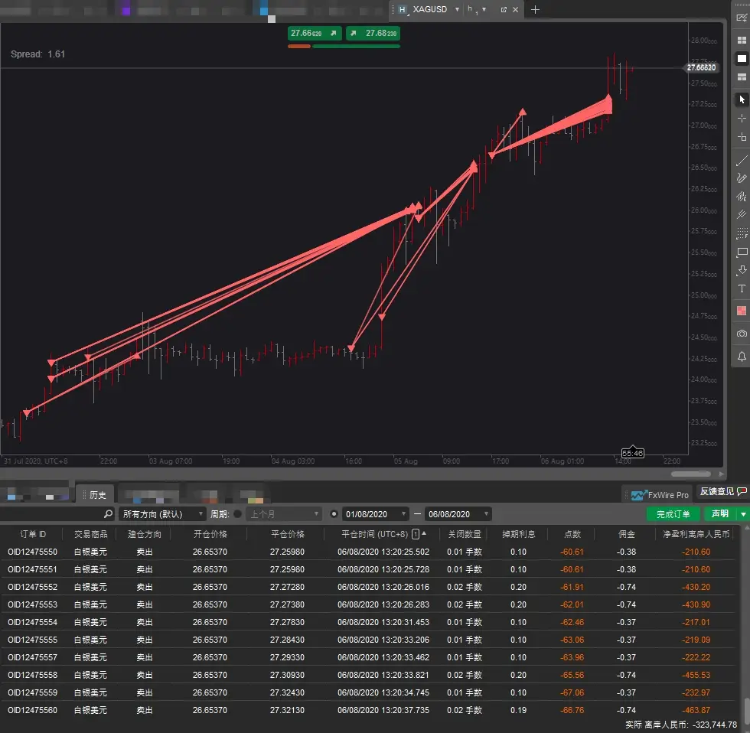Open the drawing color swatch
The image size is (750, 733).
(x=742, y=311)
